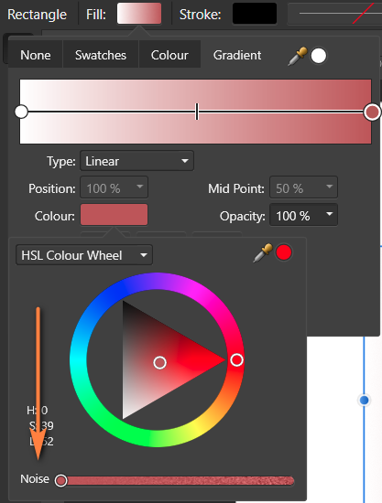The height and width of the screenshot is (503, 382).
Task: Click the Fill gradient swatch
Action: point(139,14)
